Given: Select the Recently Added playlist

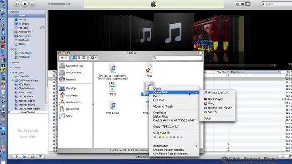Looking at the screenshot, I should (x=26, y=101).
